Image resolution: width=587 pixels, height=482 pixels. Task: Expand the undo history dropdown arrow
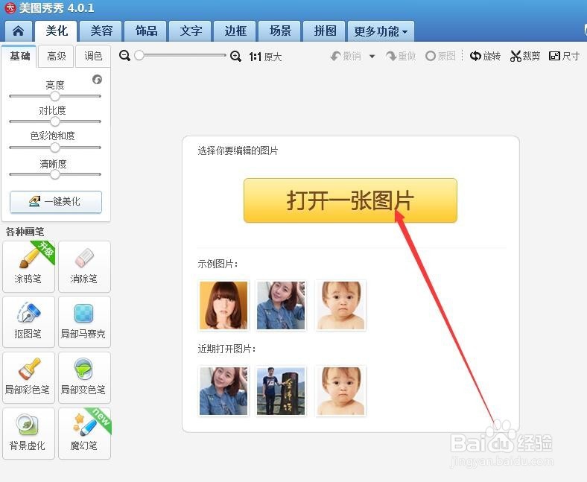372,57
